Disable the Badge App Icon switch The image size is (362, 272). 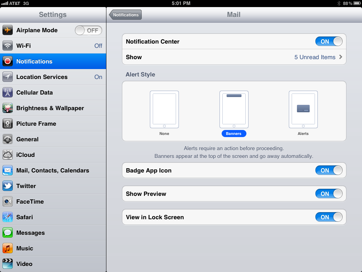pyautogui.click(x=329, y=170)
